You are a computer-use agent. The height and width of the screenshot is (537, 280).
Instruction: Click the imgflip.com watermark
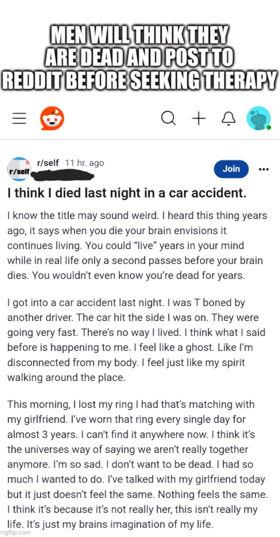pos(16,533)
